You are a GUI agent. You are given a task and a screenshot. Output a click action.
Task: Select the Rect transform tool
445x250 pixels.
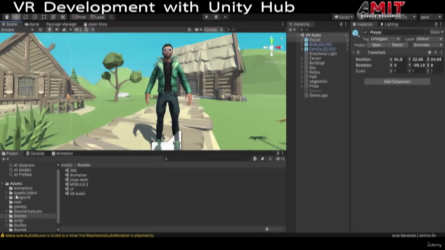pos(44,17)
